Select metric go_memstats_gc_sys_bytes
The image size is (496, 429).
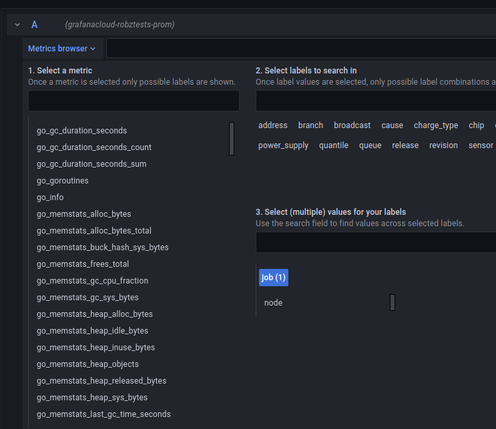pos(87,298)
